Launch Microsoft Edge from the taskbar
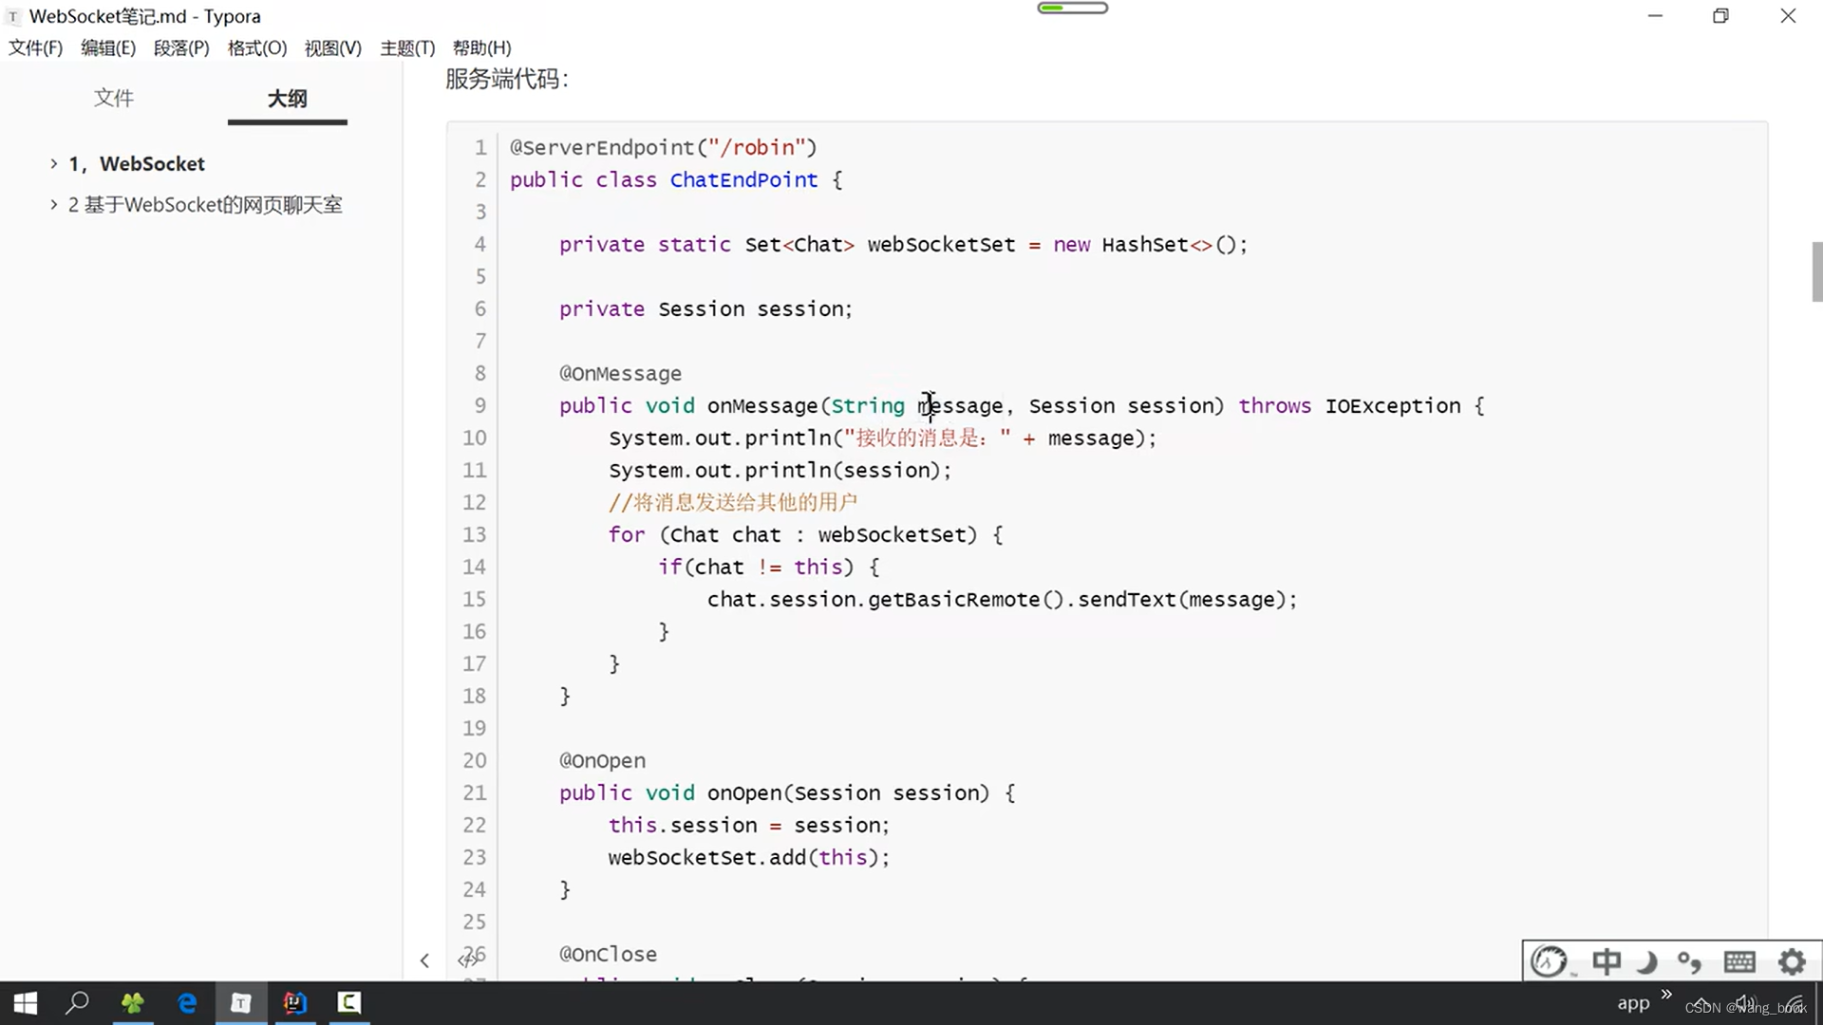Viewport: 1823px width, 1025px height. point(187,1002)
